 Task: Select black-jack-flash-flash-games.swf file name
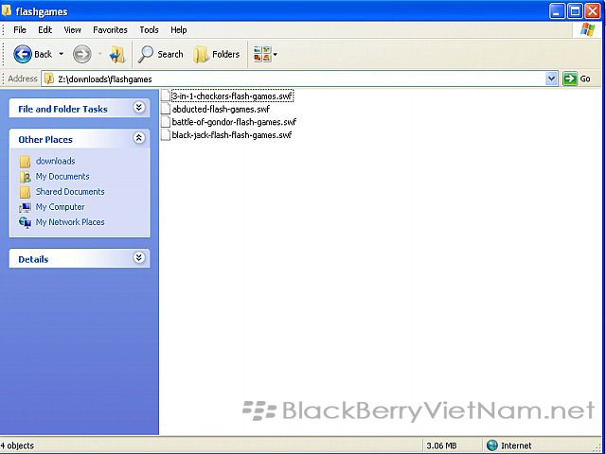(232, 134)
